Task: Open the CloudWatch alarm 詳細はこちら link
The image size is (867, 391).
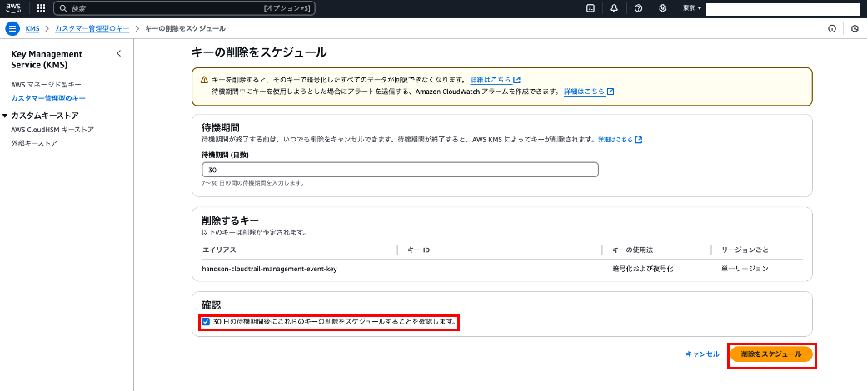Action: point(589,92)
